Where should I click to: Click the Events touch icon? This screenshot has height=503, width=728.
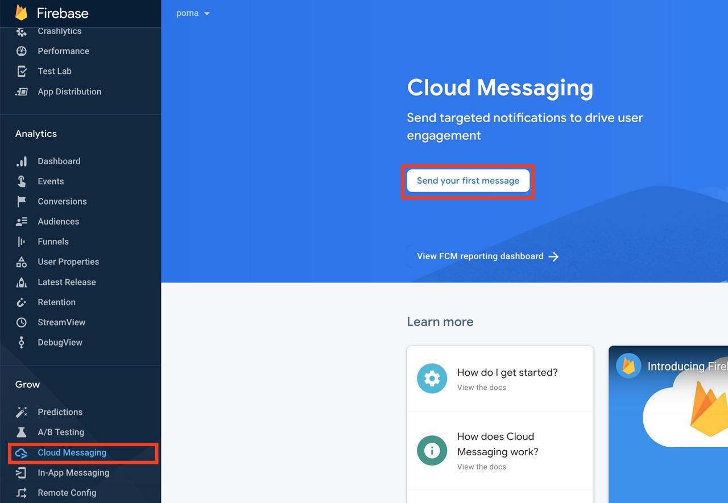coord(22,181)
